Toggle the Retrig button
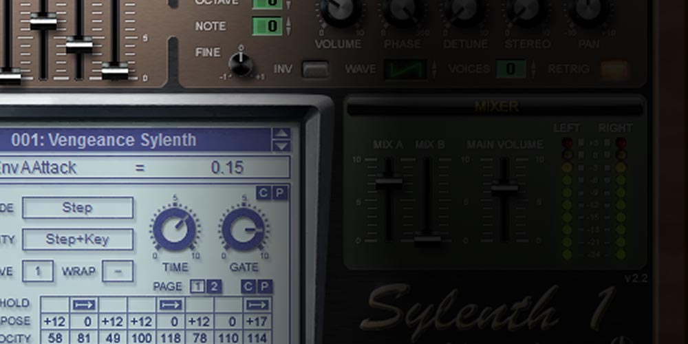The image size is (688, 344). [614, 69]
